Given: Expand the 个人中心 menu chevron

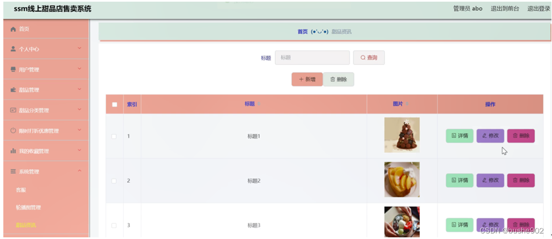Looking at the screenshot, I should point(79,48).
